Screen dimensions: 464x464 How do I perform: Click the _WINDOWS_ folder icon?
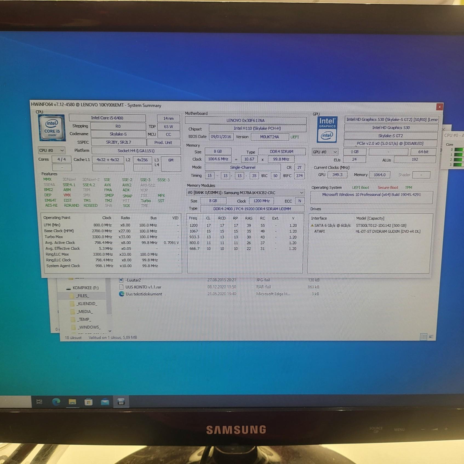pyautogui.click(x=73, y=327)
